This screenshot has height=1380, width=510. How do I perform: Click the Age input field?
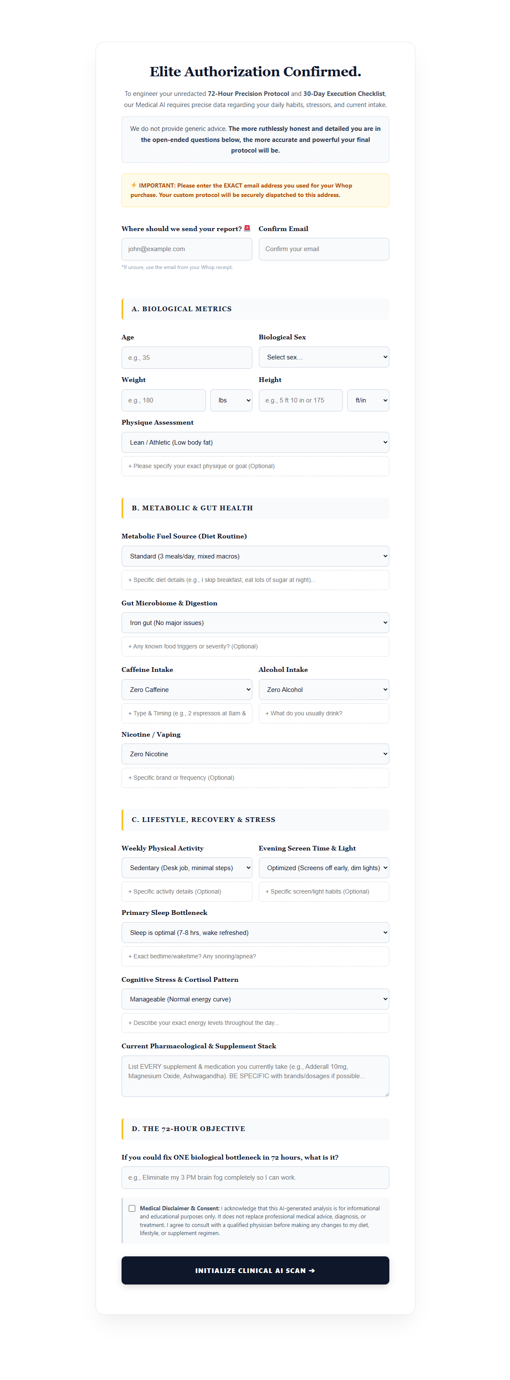(x=186, y=358)
